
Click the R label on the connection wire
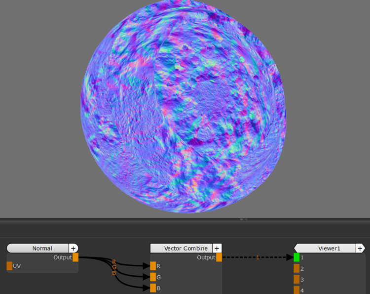[x=114, y=261]
